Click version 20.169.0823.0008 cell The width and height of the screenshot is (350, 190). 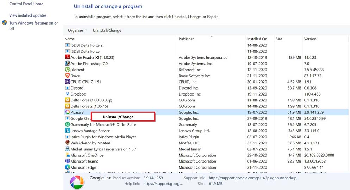click(x=319, y=155)
